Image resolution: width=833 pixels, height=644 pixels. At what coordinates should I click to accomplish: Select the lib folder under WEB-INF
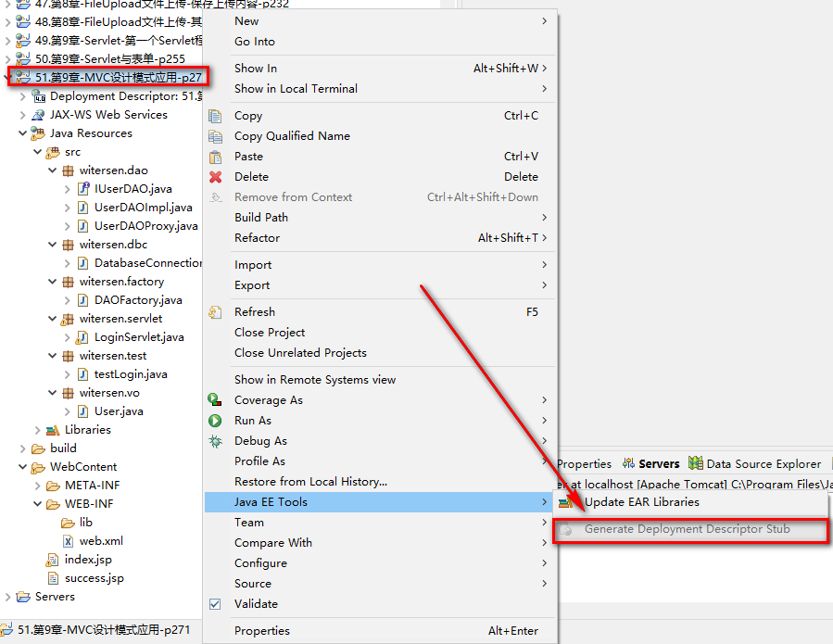[x=85, y=523]
